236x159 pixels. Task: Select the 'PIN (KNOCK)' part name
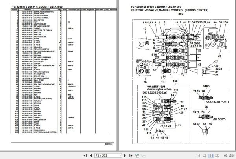(x=39, y=130)
